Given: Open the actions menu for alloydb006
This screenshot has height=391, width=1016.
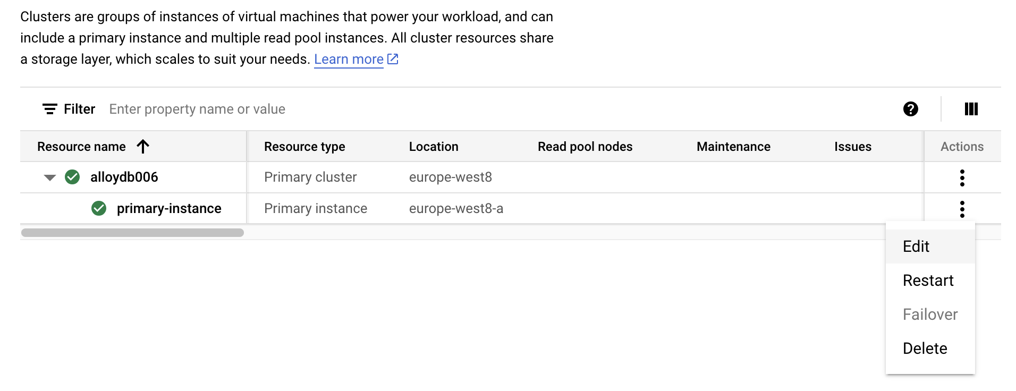Looking at the screenshot, I should pos(962,177).
